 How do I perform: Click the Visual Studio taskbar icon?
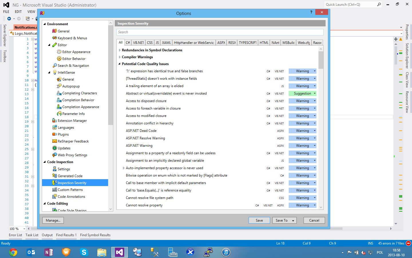[x=119, y=252]
